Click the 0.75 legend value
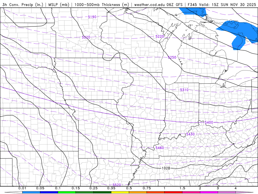 [x=147, y=188]
